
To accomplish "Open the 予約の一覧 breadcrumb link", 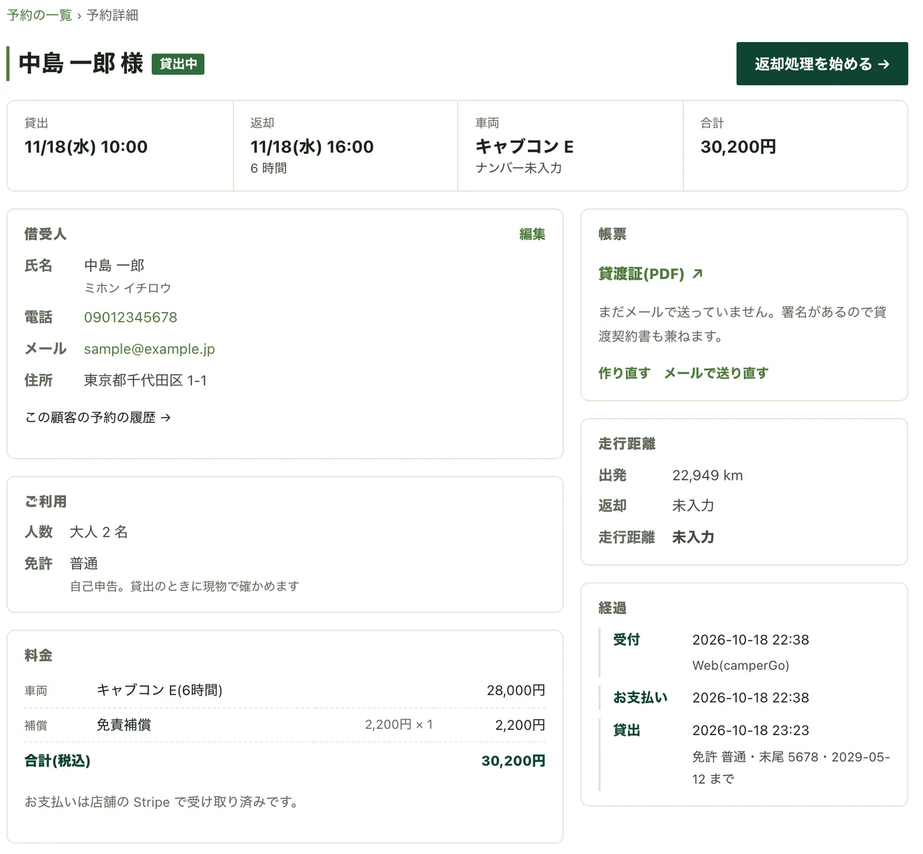I will pyautogui.click(x=39, y=15).
